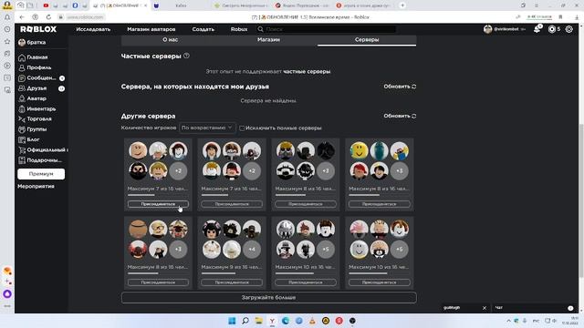Switch to the О нас tab
The image size is (584, 328).
(171, 40)
